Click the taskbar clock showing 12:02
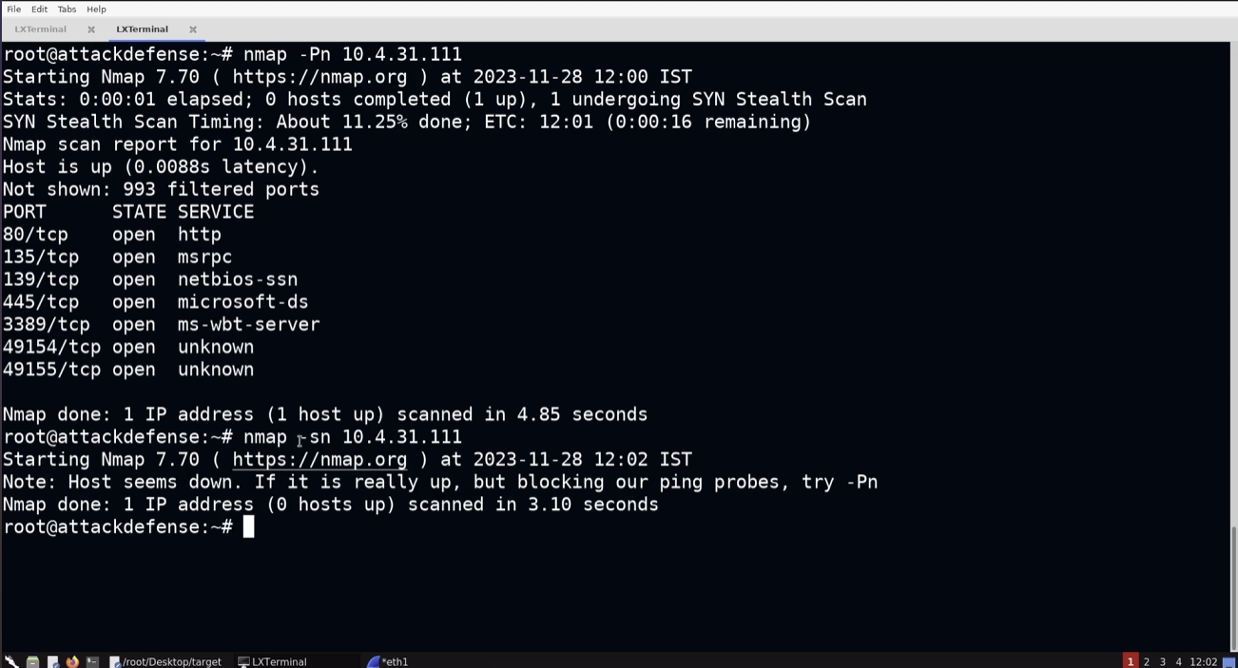Screen dimensions: 1238x668 1203,661
